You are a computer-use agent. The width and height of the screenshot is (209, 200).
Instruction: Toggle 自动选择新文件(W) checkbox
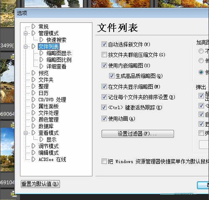click(x=104, y=44)
